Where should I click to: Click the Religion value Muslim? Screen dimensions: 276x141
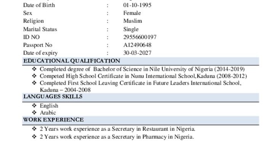click(133, 21)
